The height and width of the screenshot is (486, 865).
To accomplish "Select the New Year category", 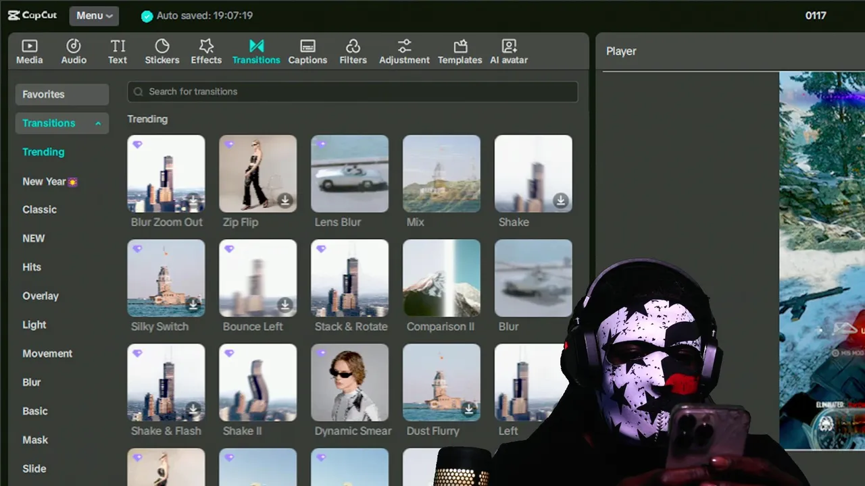I will click(50, 182).
